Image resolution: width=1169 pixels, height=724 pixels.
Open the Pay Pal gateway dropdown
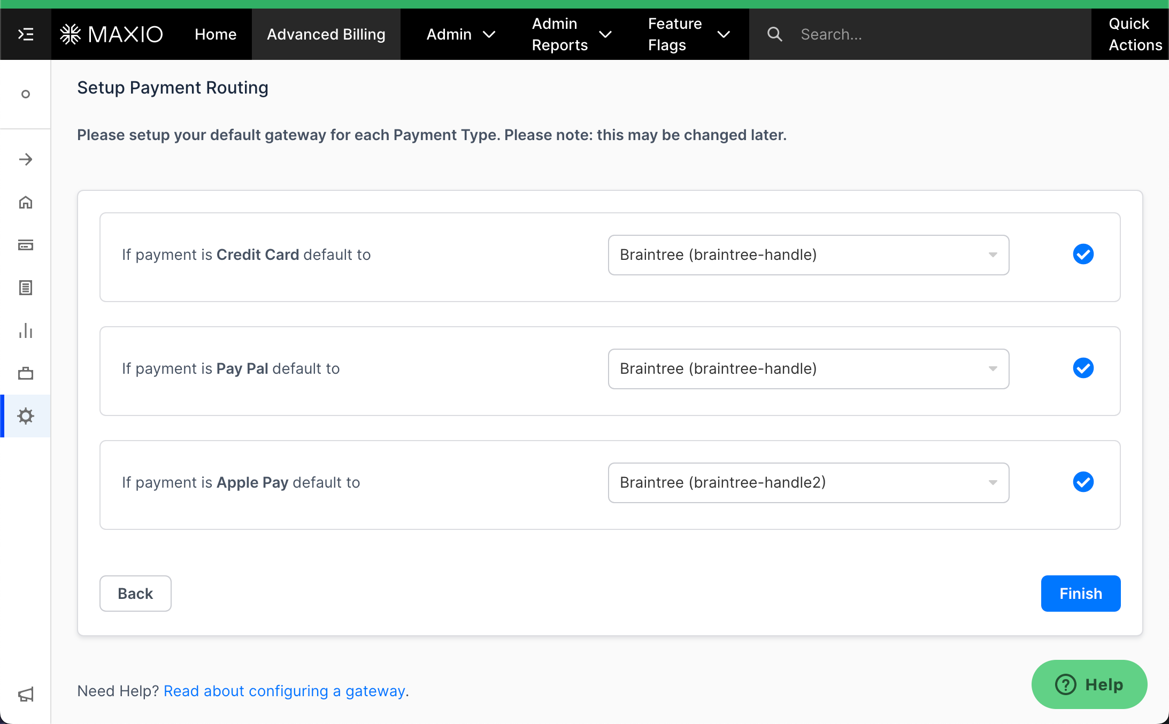[808, 369]
